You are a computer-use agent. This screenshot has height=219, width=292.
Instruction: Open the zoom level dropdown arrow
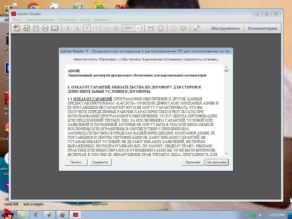click(138, 28)
